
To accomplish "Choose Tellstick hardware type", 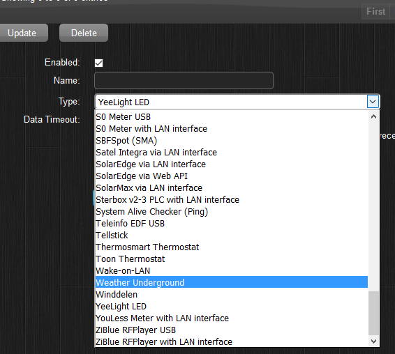I will pos(231,236).
